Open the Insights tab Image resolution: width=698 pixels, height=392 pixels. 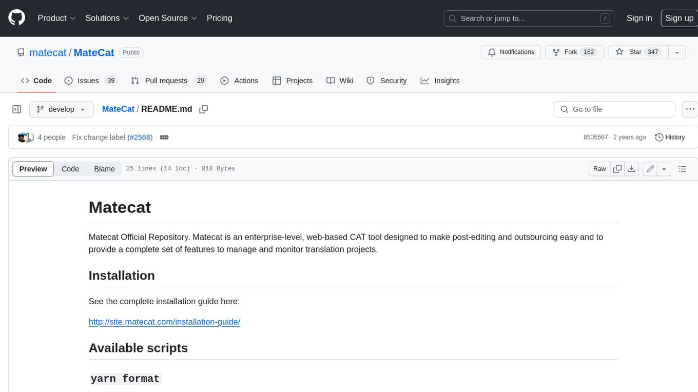(440, 81)
